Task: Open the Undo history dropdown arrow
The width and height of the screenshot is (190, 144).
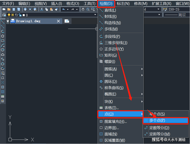Action: click(x=68, y=10)
